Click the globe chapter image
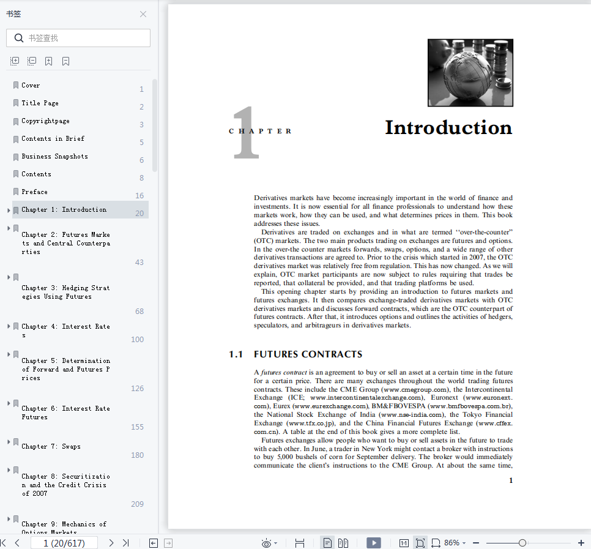 pos(470,73)
